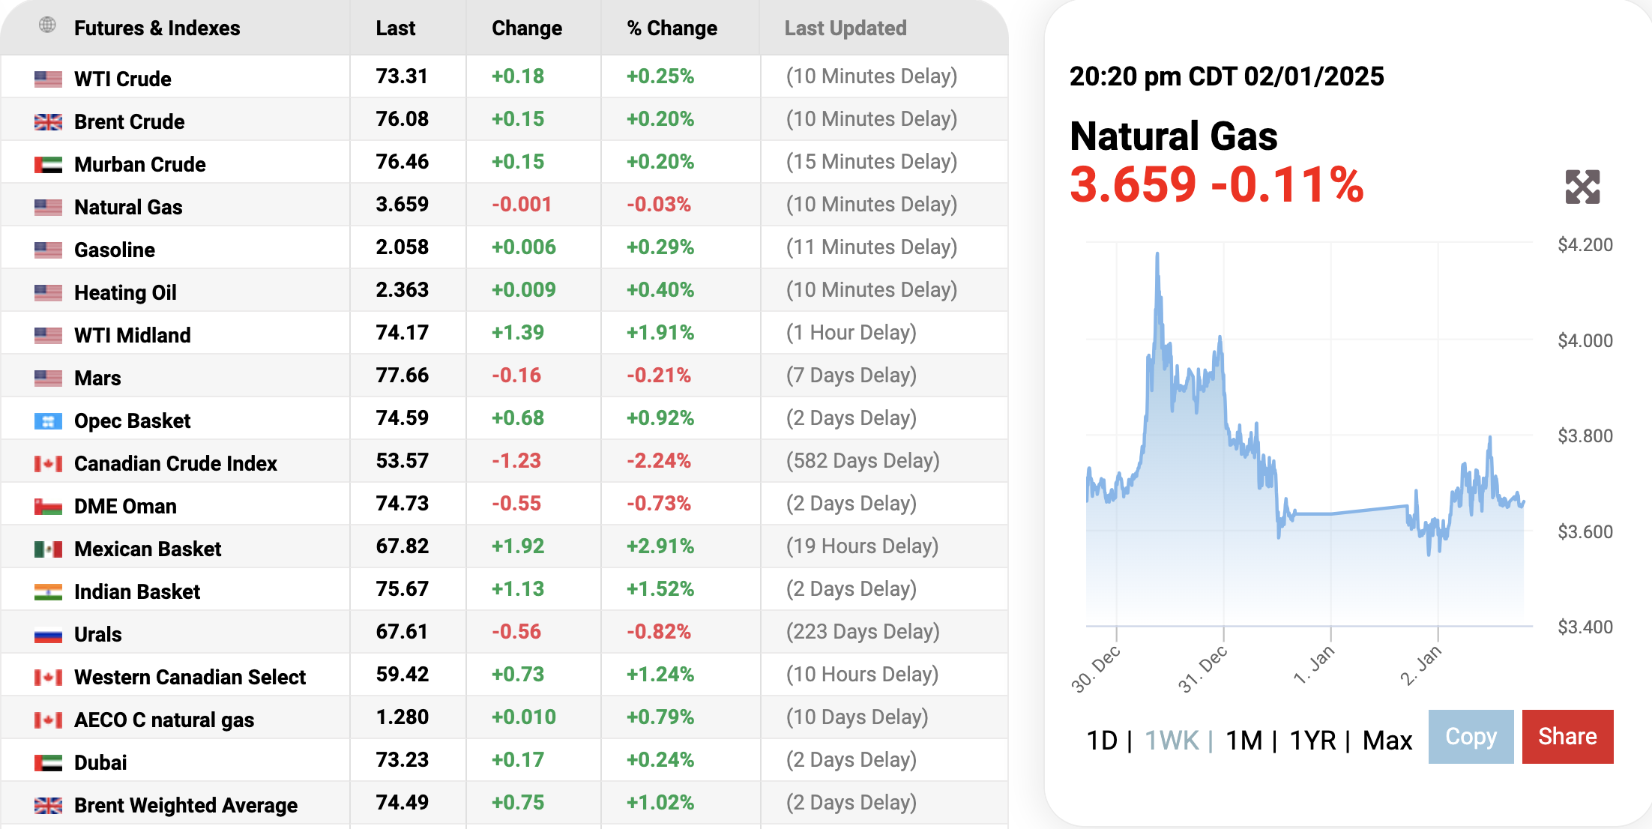This screenshot has width=1652, height=829.
Task: Open the Natural Gas row link
Action: pos(128,207)
